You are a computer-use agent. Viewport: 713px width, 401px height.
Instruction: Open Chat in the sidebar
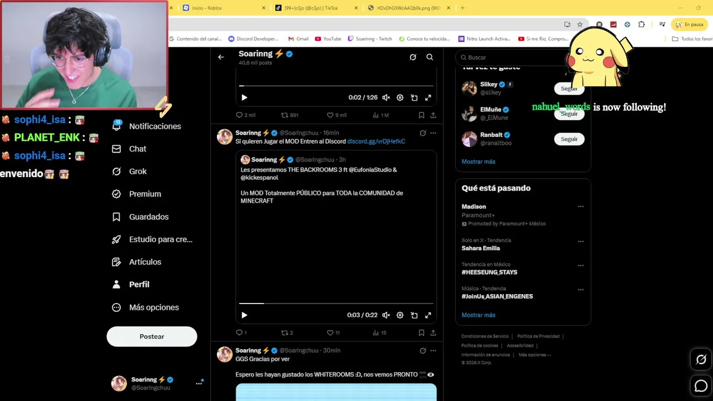129,149
